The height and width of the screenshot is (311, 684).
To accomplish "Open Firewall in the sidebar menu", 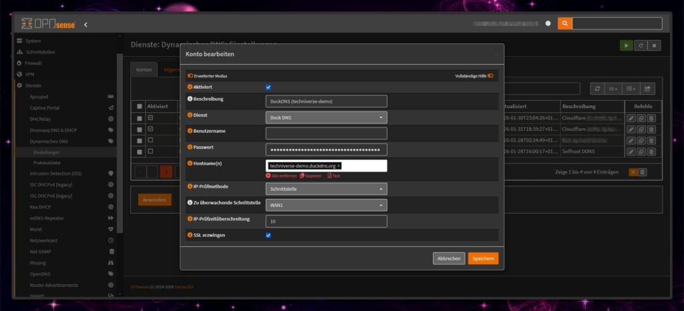I will [x=33, y=63].
